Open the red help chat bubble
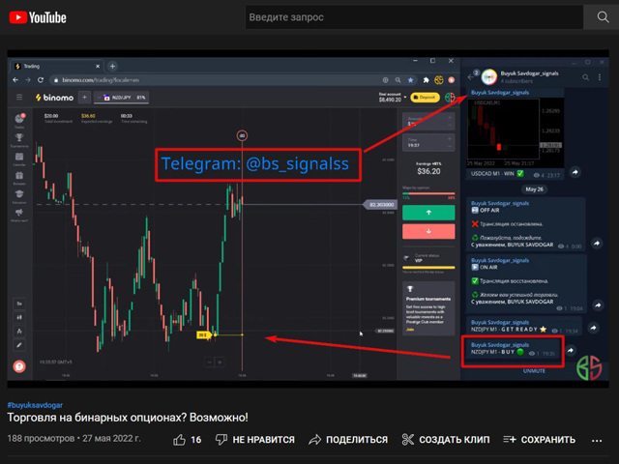 [19, 366]
